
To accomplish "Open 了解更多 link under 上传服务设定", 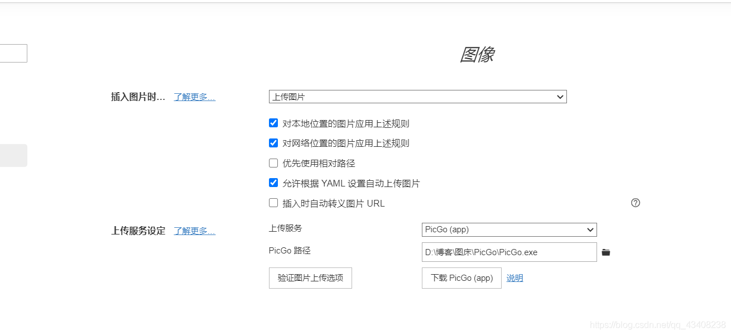I will 194,231.
